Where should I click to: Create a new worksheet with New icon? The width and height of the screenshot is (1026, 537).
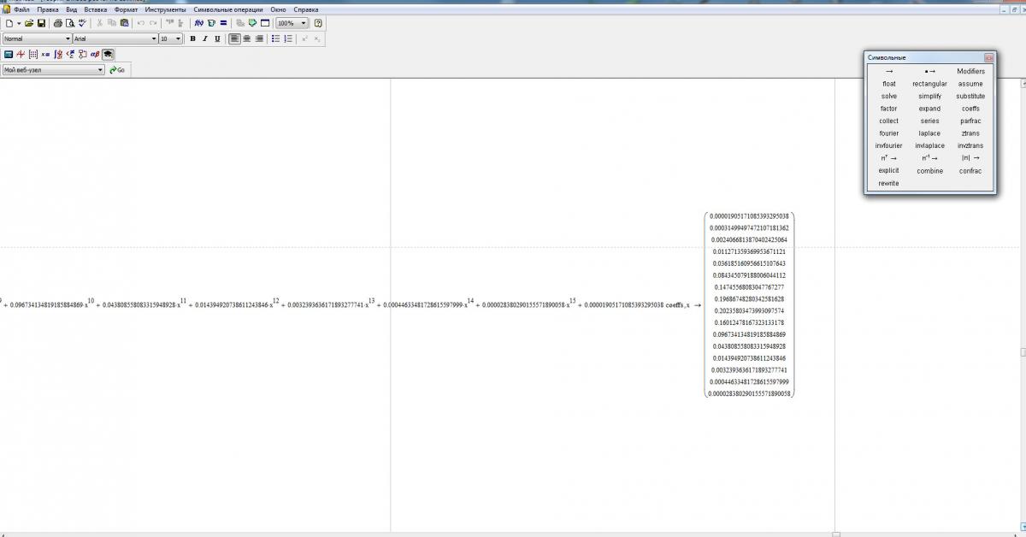(x=9, y=23)
